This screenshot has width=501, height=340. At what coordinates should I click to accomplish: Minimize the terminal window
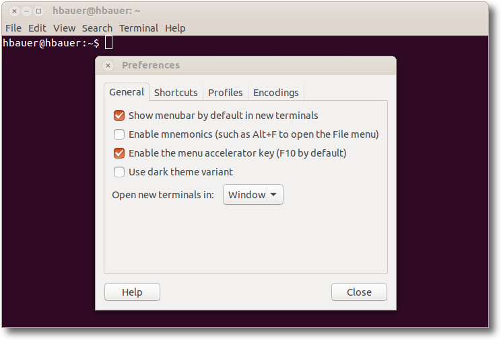click(26, 11)
